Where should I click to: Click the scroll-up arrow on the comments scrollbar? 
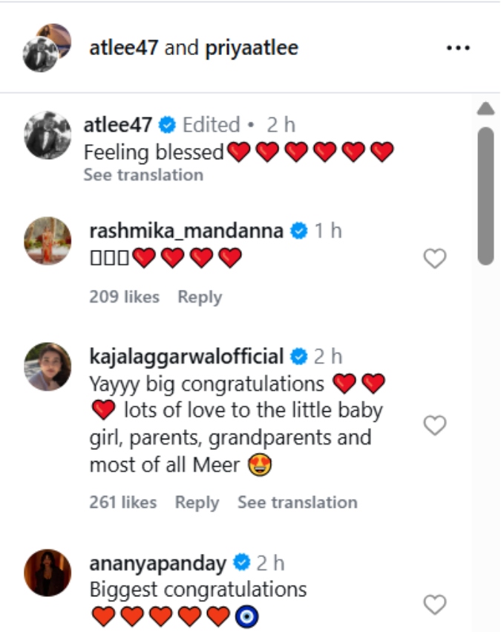(x=485, y=109)
